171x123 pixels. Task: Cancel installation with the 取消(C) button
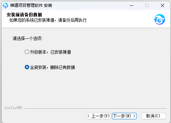coord(153,116)
